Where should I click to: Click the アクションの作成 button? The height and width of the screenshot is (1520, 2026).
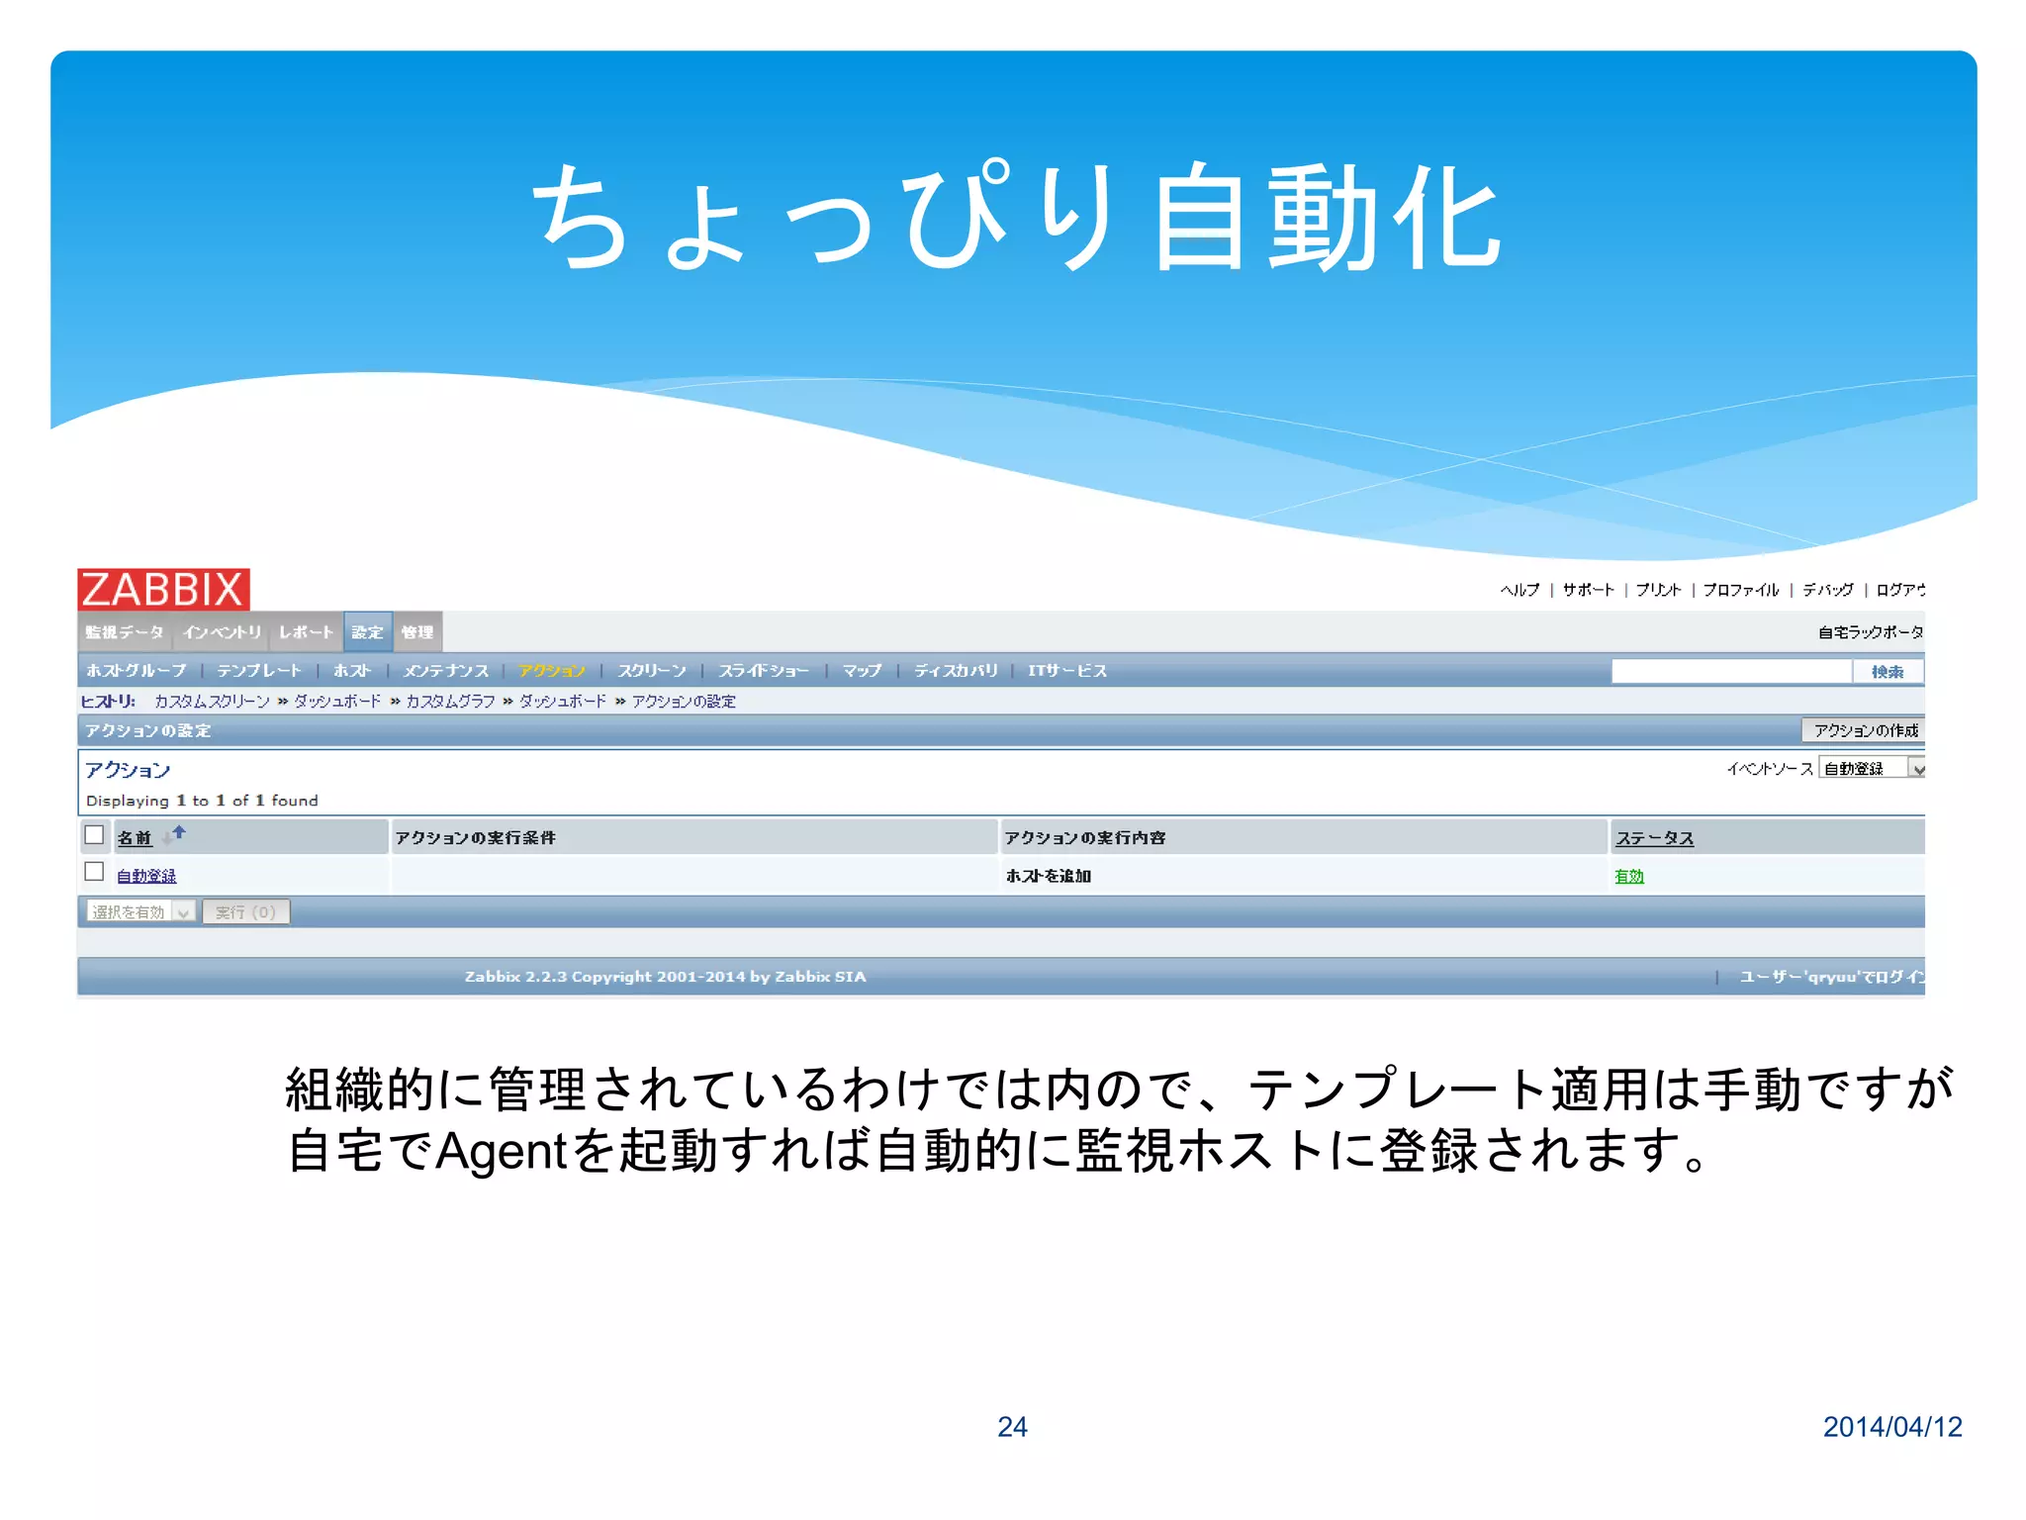click(1864, 730)
